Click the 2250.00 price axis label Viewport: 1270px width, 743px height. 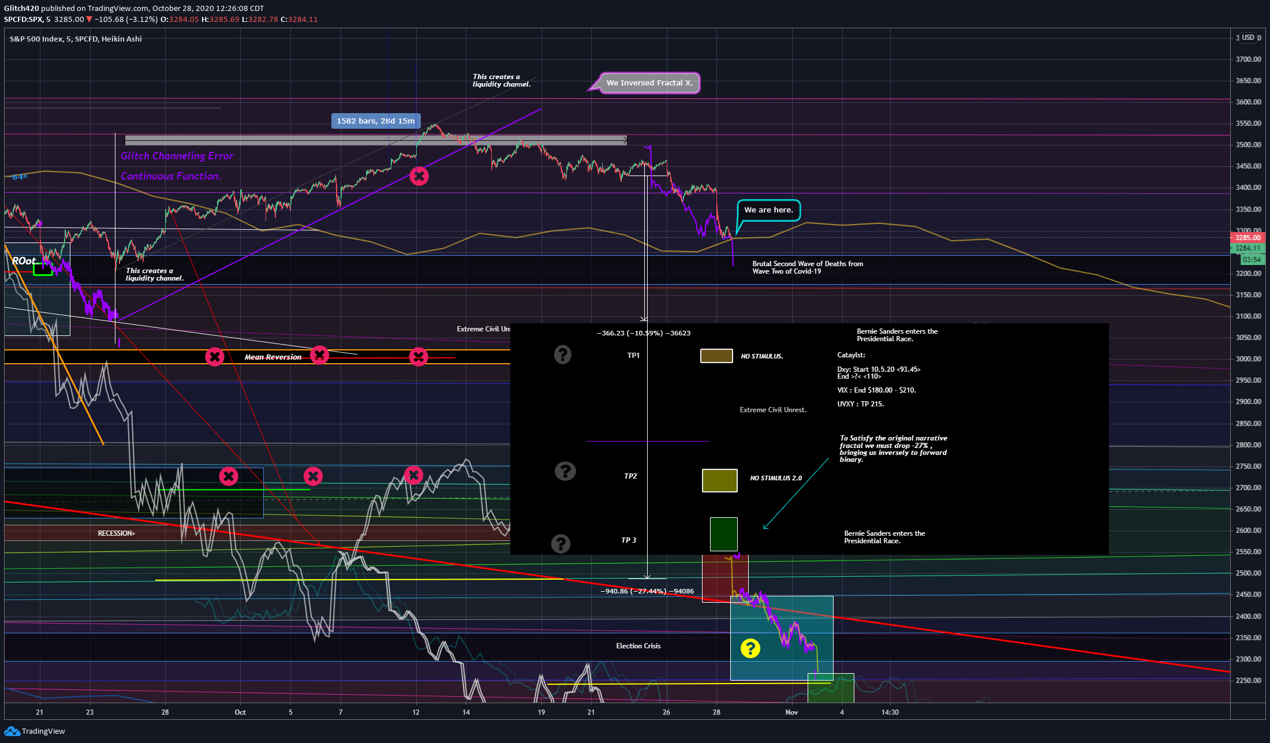tap(1248, 681)
